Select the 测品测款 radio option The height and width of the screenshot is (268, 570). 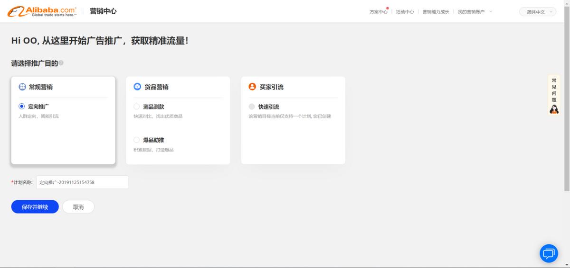tap(137, 107)
